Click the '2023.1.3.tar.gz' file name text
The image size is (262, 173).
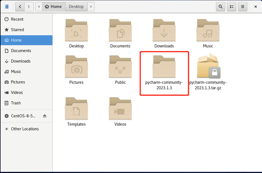pyautogui.click(x=208, y=88)
